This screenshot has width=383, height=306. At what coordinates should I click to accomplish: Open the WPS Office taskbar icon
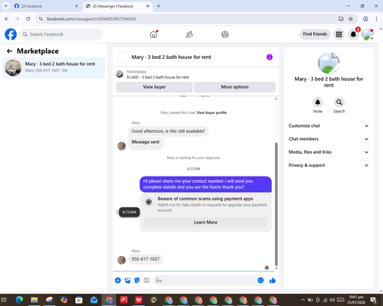(x=139, y=300)
